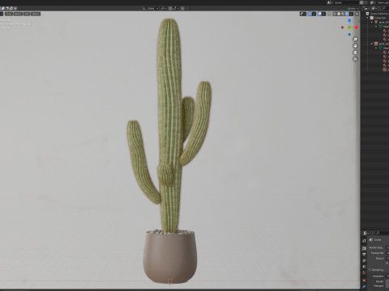
Task: Open the pivot point dropdown
Action: 164,8
